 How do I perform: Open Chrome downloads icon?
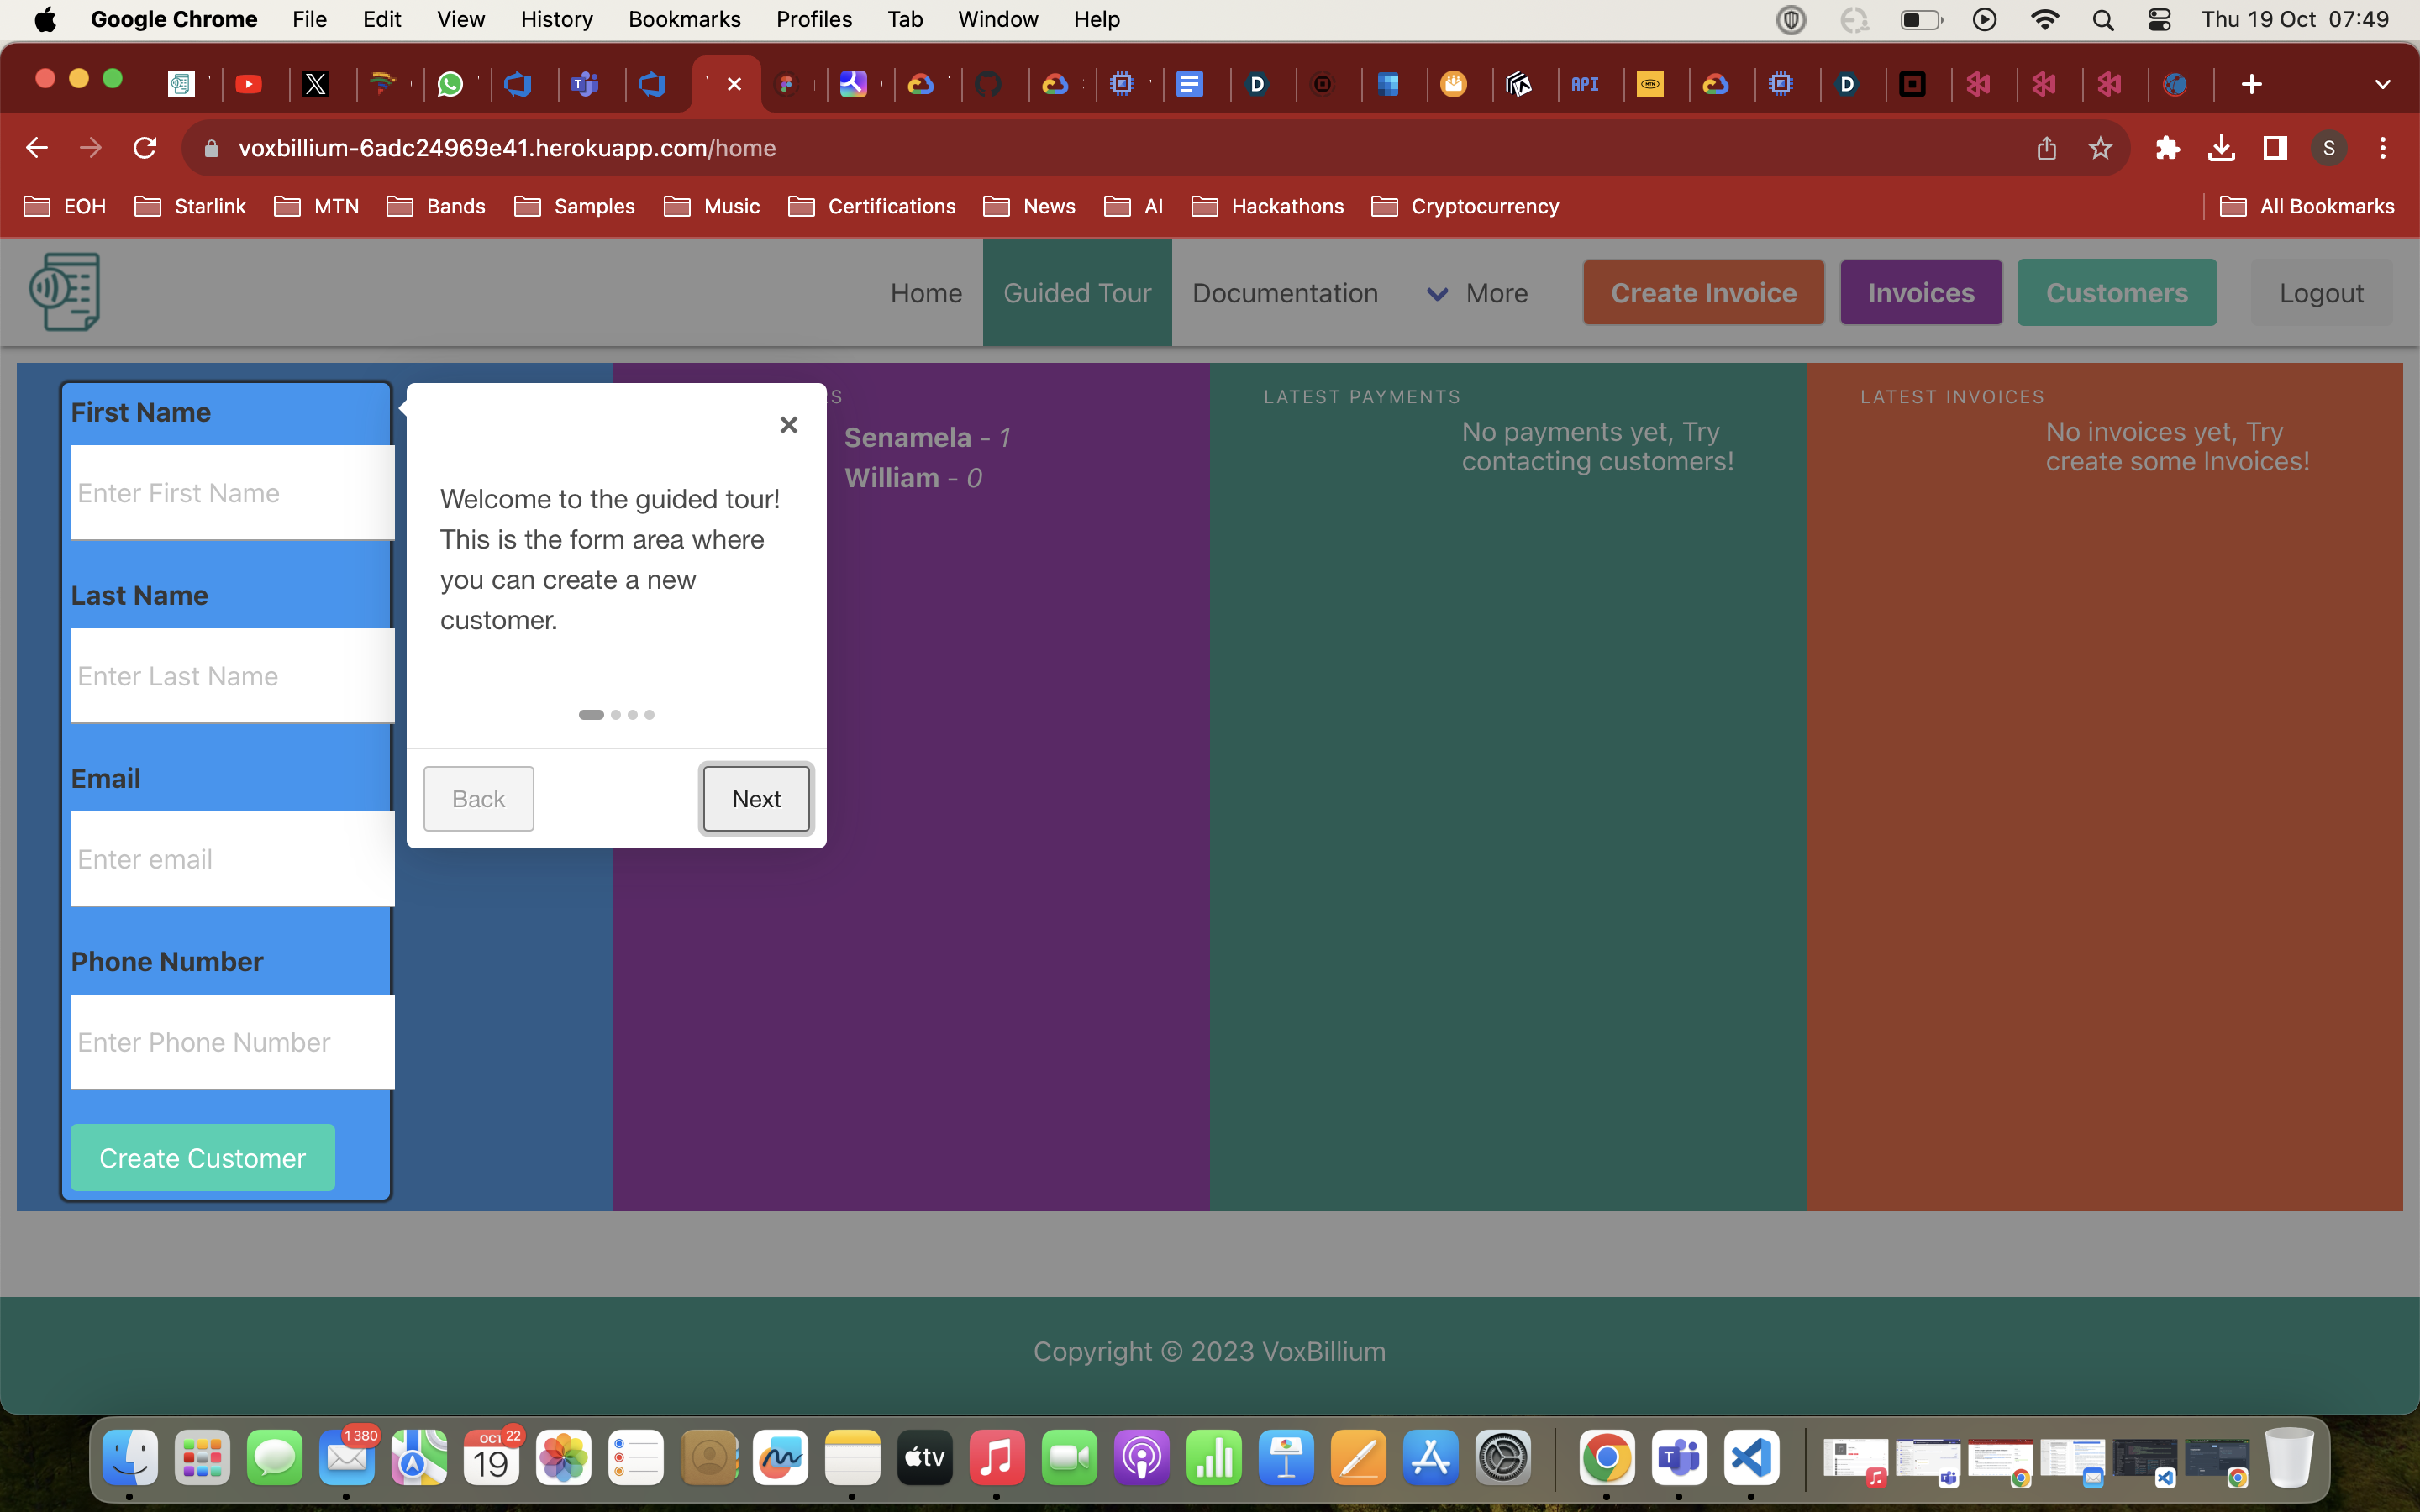coord(2220,148)
